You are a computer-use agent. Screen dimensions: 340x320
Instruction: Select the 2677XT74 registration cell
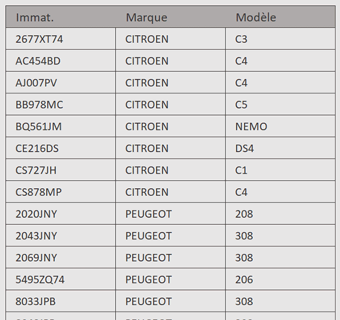click(40, 40)
